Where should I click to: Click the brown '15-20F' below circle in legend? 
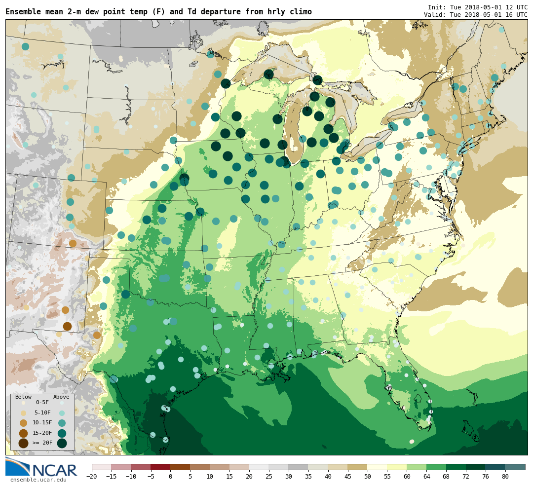[24, 433]
